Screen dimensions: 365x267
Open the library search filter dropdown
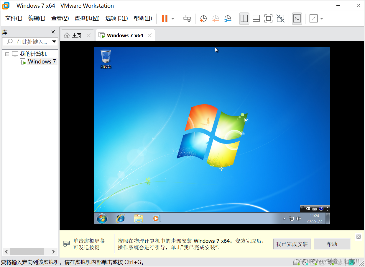coord(54,42)
